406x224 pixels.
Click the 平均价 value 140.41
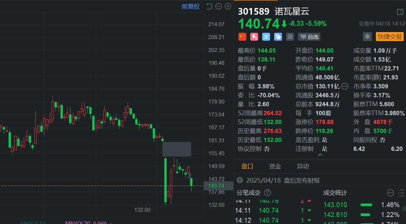tap(324, 68)
